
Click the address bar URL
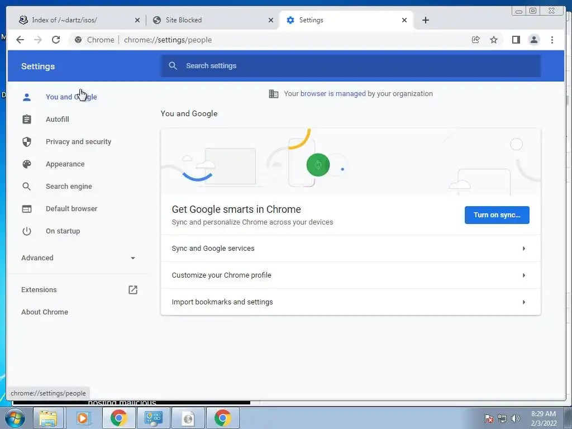point(168,40)
